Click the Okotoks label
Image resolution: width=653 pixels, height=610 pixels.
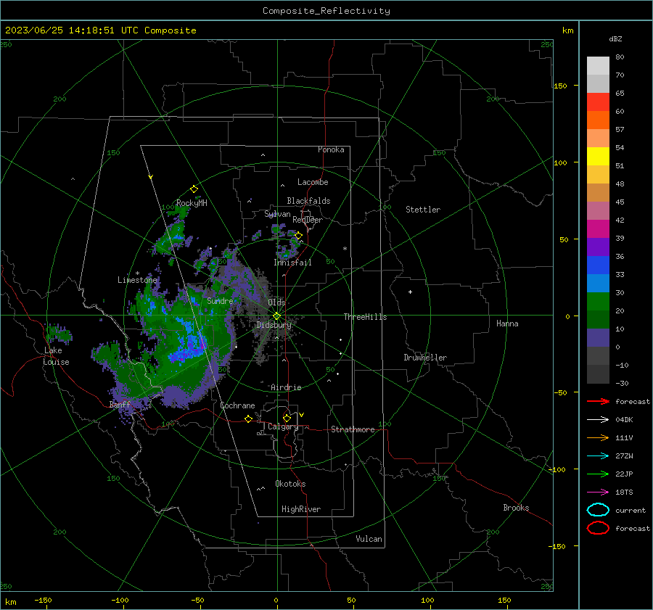pos(290,484)
